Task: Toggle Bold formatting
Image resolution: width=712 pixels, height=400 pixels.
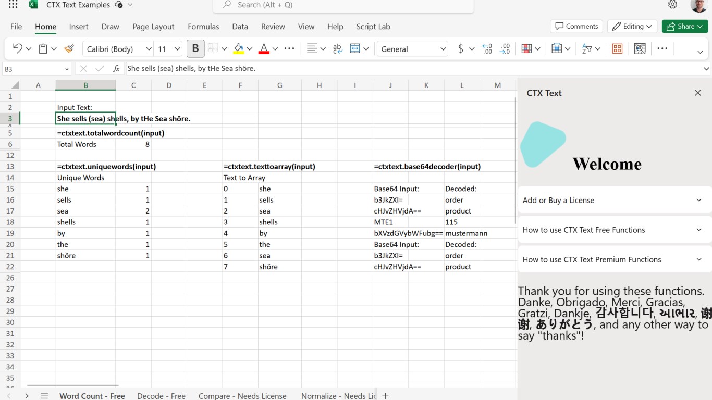Action: (x=195, y=48)
